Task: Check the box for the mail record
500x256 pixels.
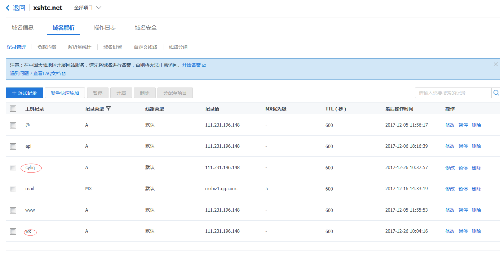Action: coord(13,189)
